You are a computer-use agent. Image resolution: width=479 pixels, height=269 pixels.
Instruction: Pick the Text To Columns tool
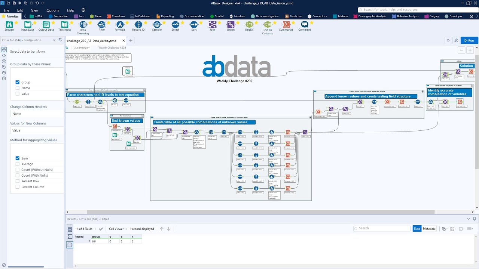pos(268,24)
